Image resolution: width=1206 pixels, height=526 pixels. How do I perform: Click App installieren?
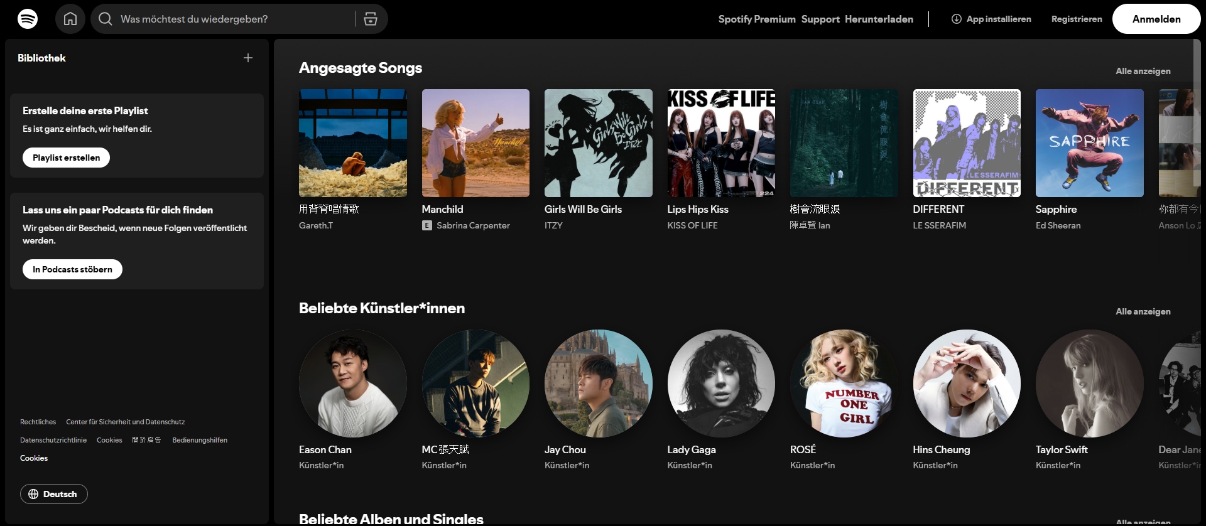click(991, 19)
